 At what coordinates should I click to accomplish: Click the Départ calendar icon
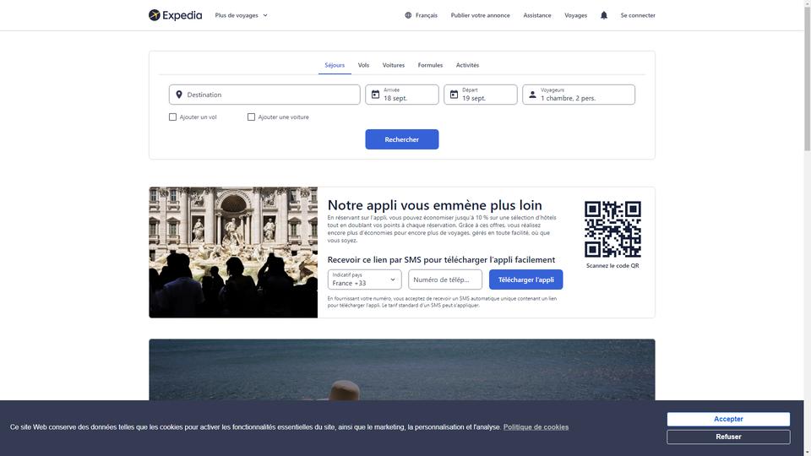click(x=454, y=95)
